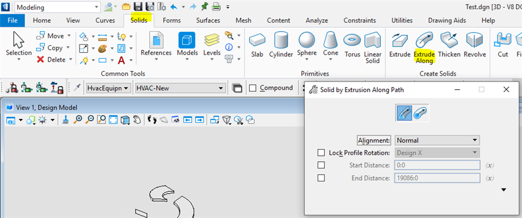This screenshot has width=522, height=218.
Task: Tick the End Distance checkbox
Action: 321,178
